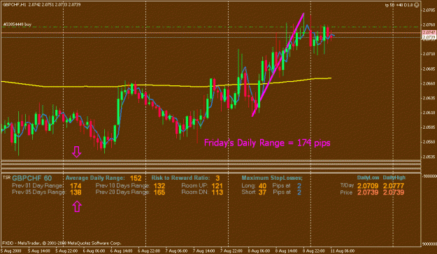The image size is (437, 254).
Task: Click the 'Average Daily Range:' label
Action: pyautogui.click(x=95, y=178)
